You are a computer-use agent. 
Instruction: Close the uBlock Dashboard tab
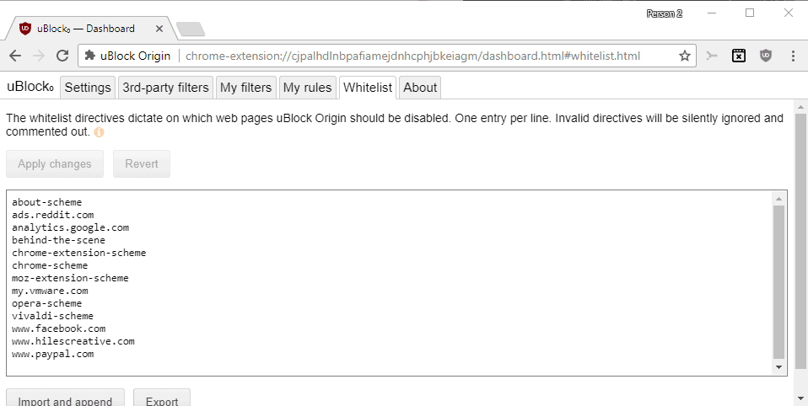coord(159,29)
